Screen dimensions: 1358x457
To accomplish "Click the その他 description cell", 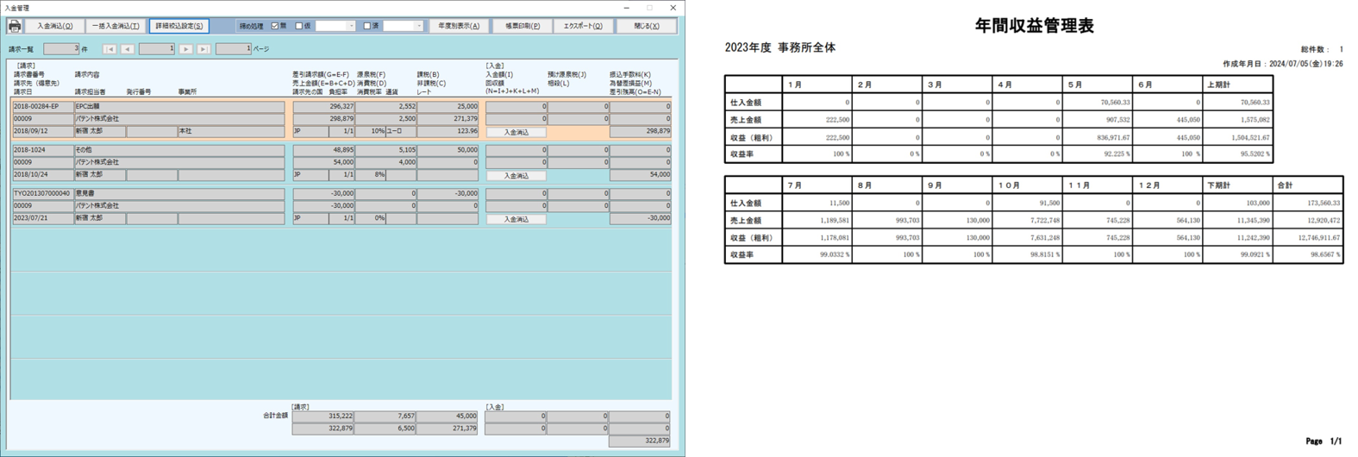I will coord(179,150).
